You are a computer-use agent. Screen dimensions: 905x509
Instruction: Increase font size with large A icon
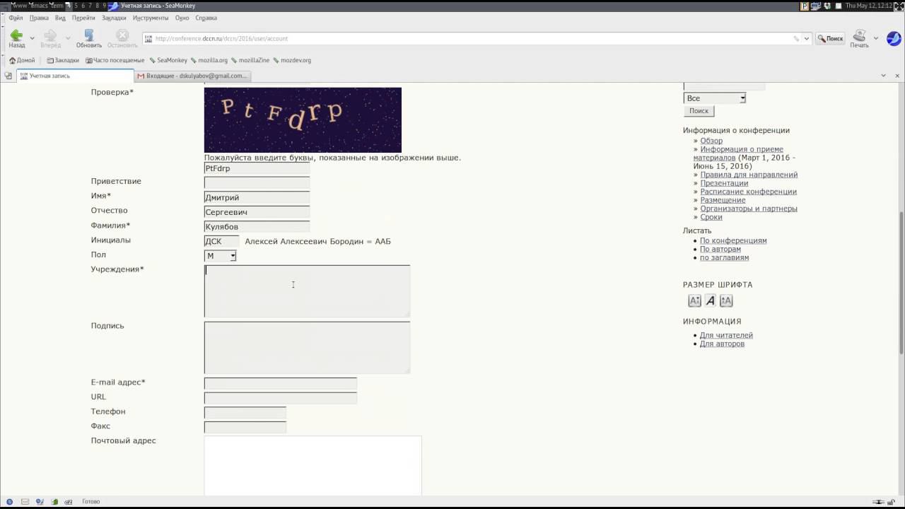coord(726,301)
